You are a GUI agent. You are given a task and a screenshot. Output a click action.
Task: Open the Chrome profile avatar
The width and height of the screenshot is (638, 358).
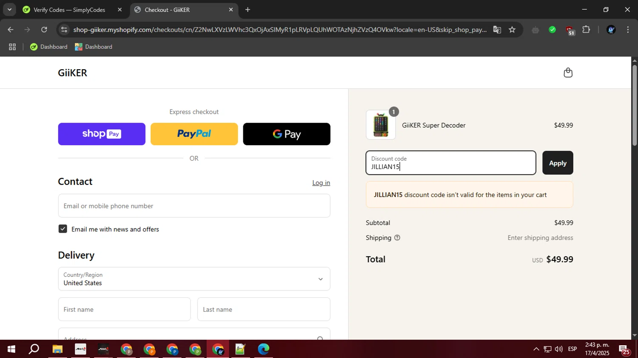point(611,30)
